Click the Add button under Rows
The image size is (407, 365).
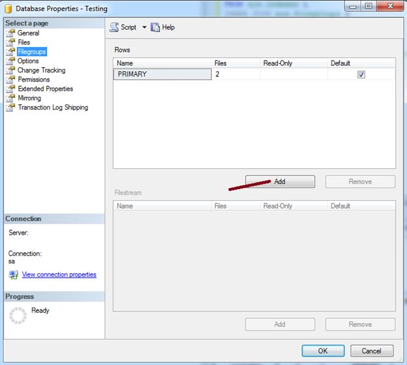pyautogui.click(x=280, y=182)
